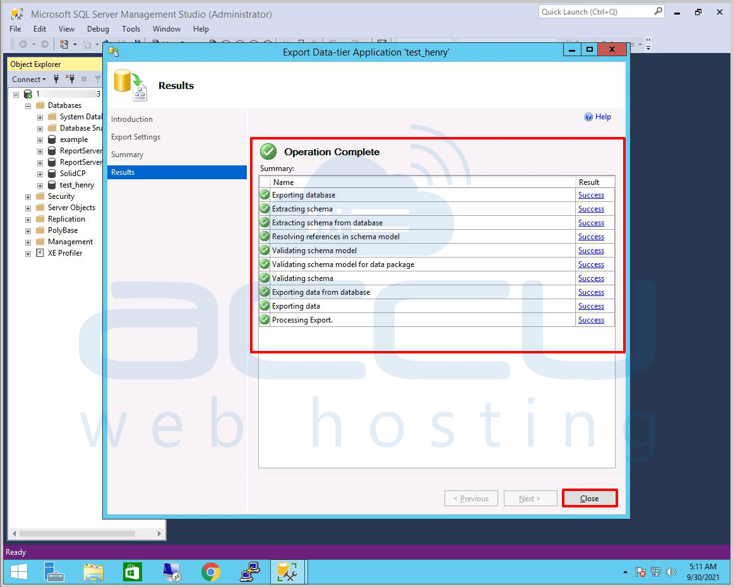Open File Explorer from the taskbar
Viewport: 733px width, 587px height.
(x=93, y=572)
